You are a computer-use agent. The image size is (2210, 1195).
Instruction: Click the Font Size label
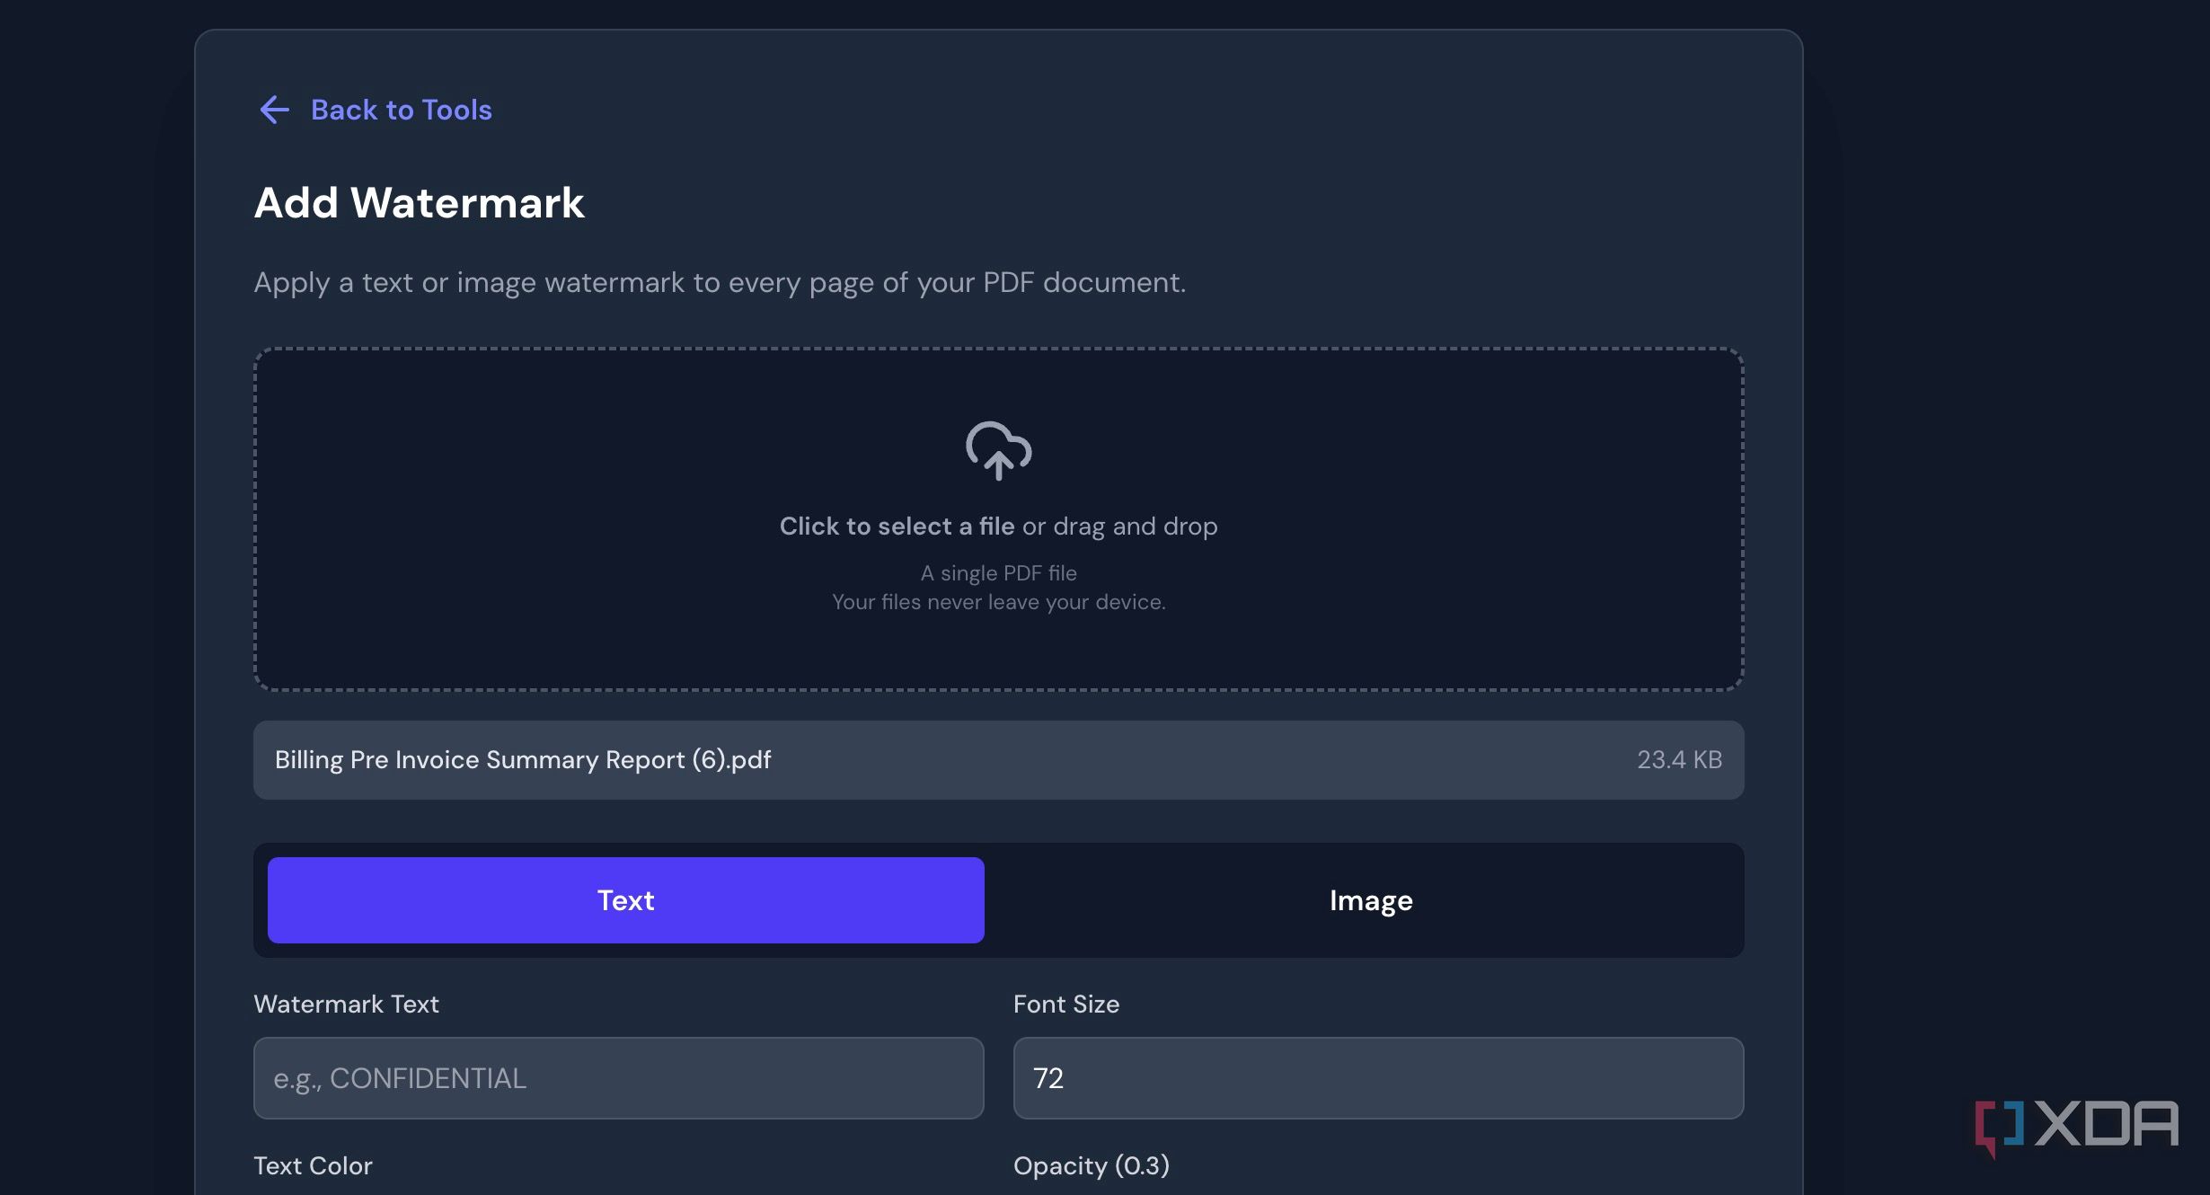click(1066, 1004)
